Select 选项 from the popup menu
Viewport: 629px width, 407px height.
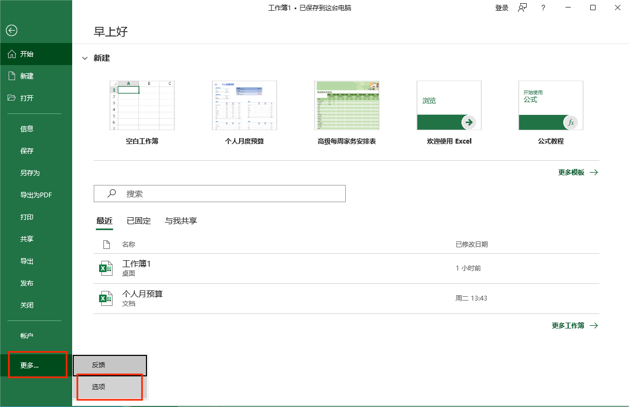[x=99, y=387]
